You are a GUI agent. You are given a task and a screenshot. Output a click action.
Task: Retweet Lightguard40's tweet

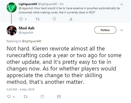tap(38, 19)
